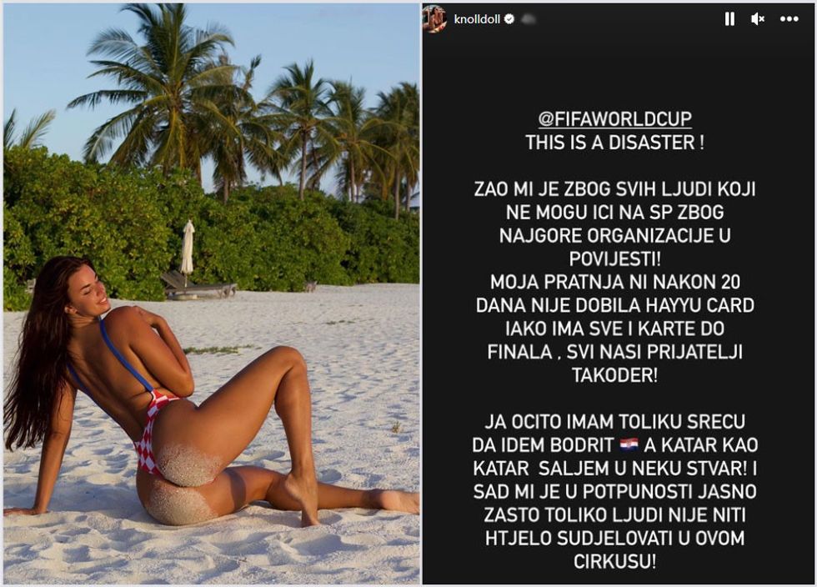Open the knolldoll profile avatar

tap(435, 19)
